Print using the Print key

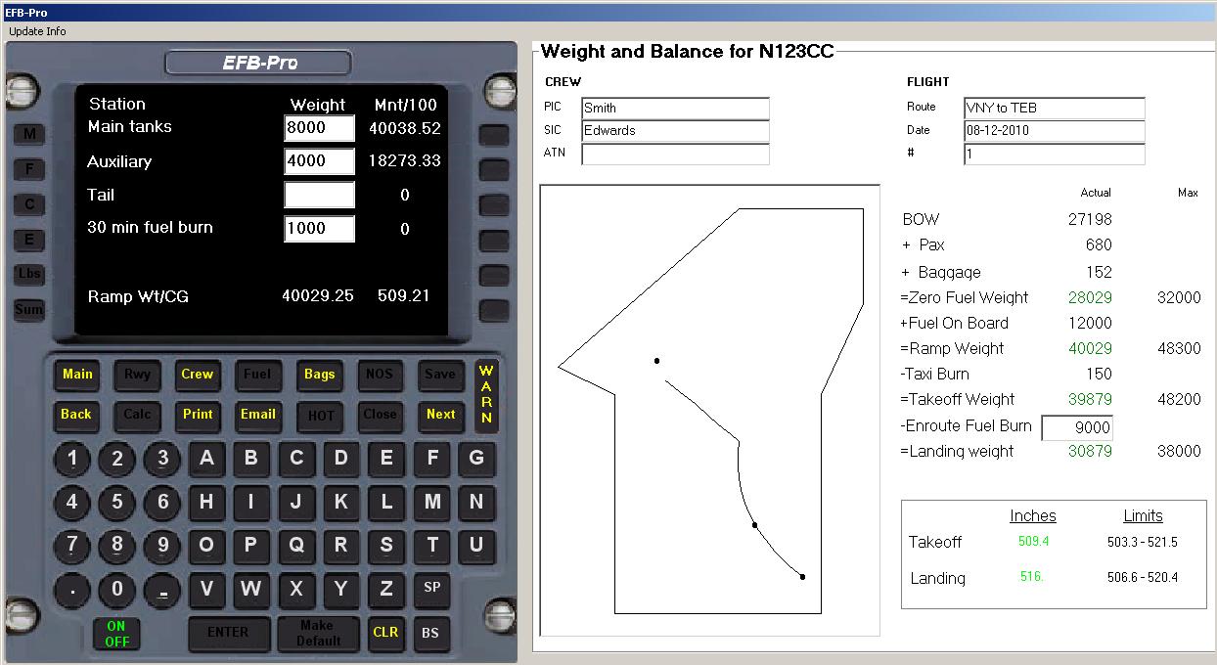tap(198, 415)
